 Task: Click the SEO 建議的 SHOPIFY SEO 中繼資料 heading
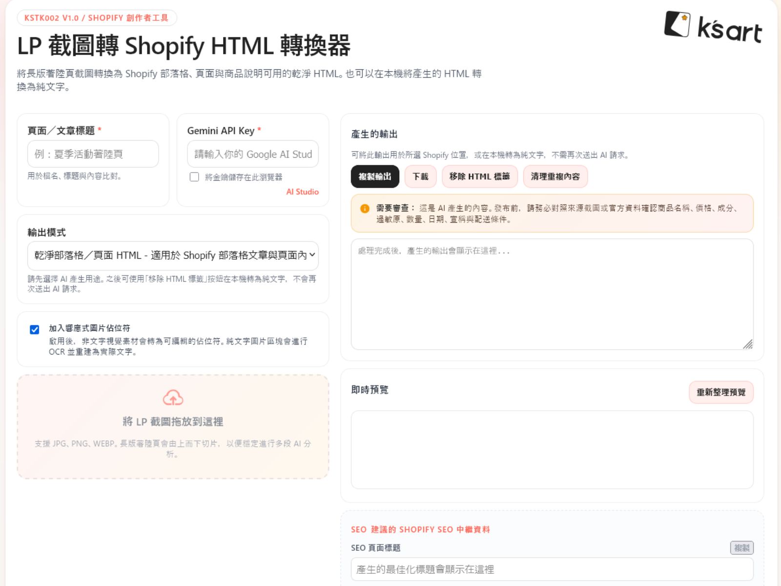pyautogui.click(x=420, y=529)
